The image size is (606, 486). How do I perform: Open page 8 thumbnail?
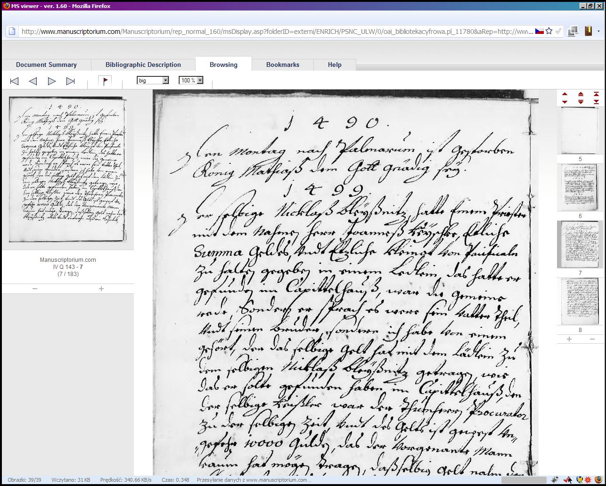pos(580,301)
